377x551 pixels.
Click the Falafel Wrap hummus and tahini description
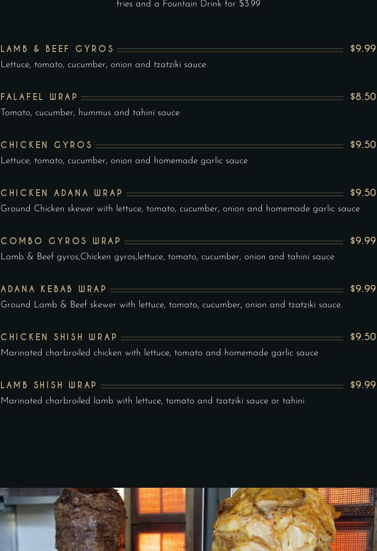tap(90, 113)
